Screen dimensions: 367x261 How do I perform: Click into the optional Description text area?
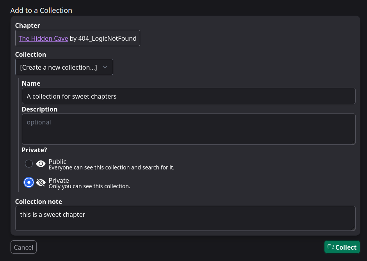(189, 129)
